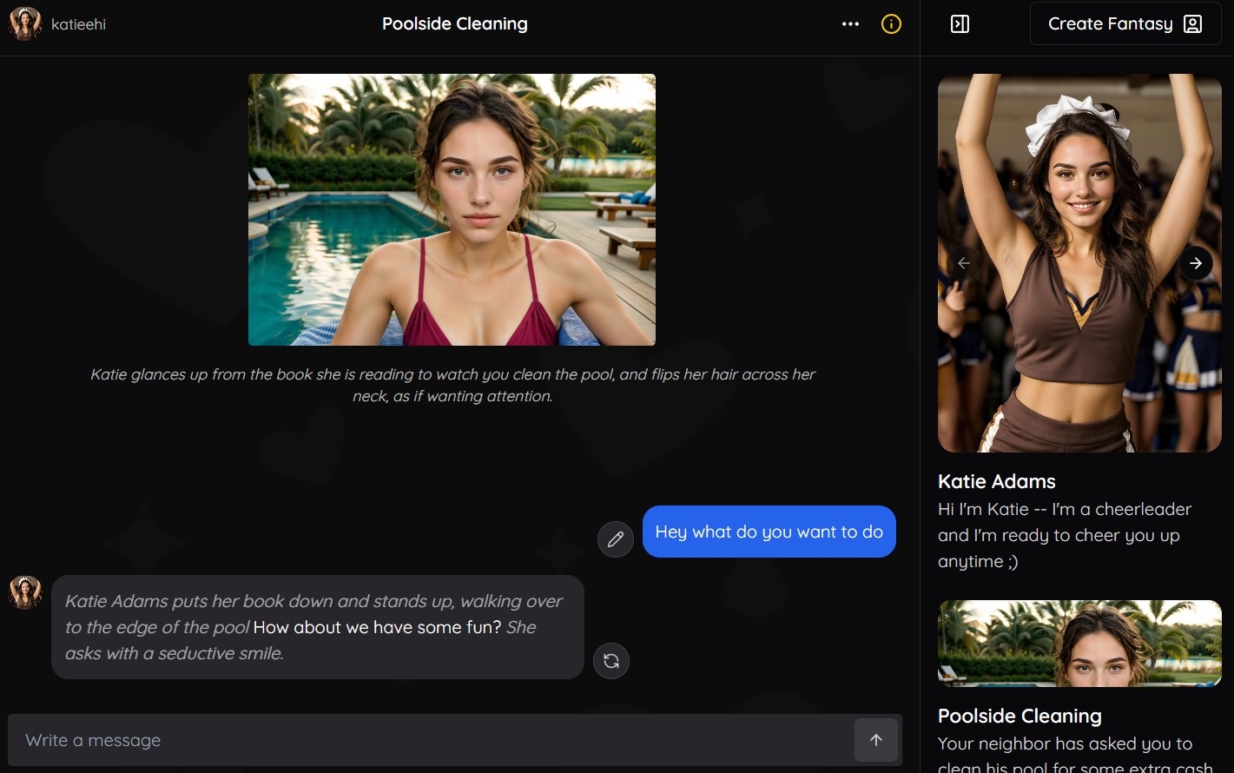Open the Katie Adams name heading
This screenshot has width=1234, height=773.
click(x=997, y=481)
